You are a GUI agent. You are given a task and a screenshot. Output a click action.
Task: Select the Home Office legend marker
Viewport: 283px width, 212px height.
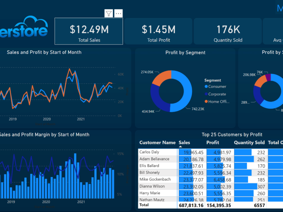pyautogui.click(x=206, y=102)
